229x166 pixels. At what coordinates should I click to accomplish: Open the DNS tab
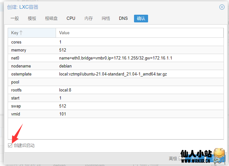(123, 19)
